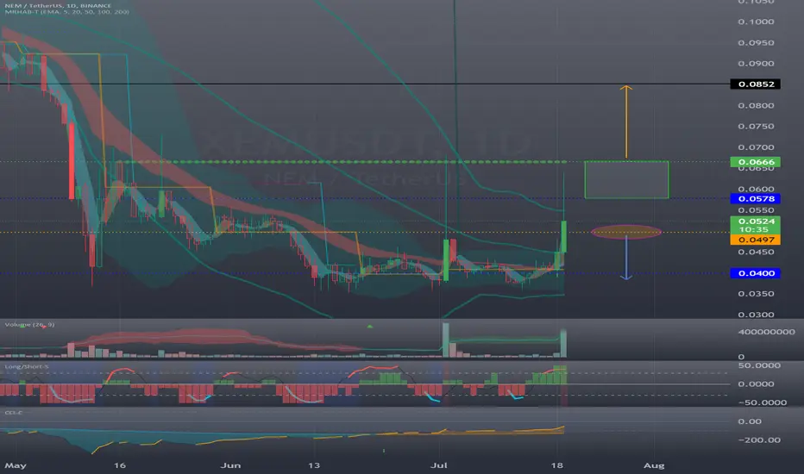The width and height of the screenshot is (804, 474).
Task: Click the CCI-C indicator legend label
Action: pos(13,412)
